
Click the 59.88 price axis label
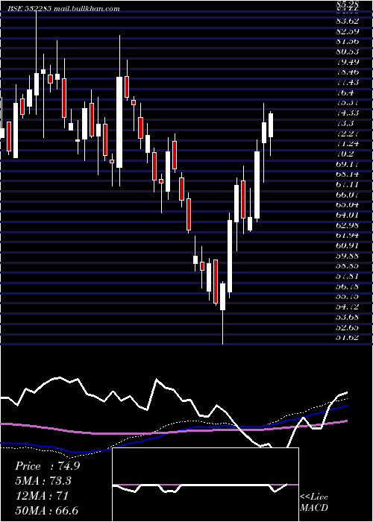348,256
